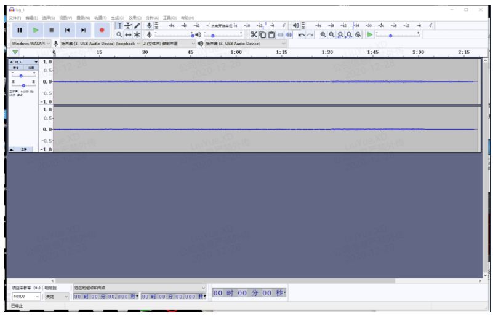Click the 1:00 mark on the timeline ruler
This screenshot has width=493, height=317.
(x=236, y=52)
